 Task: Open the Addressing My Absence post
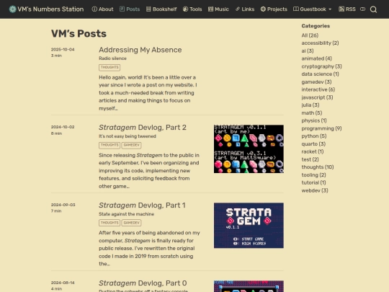140,50
